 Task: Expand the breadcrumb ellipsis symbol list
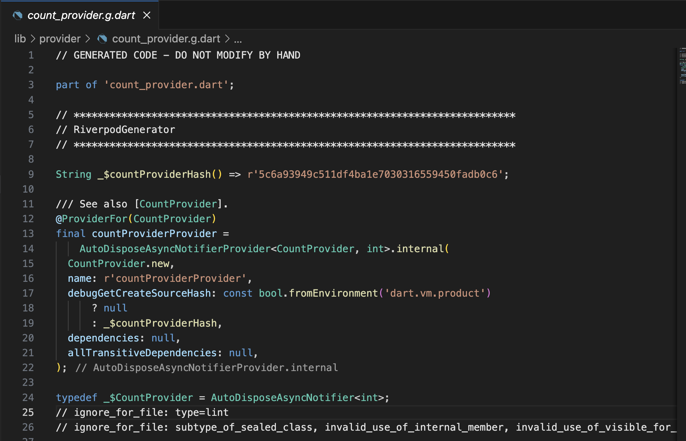pyautogui.click(x=238, y=39)
